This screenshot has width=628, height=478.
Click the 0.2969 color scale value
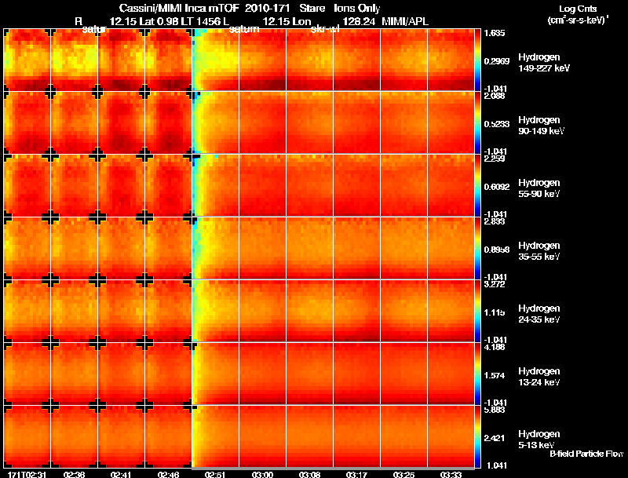tap(497, 61)
